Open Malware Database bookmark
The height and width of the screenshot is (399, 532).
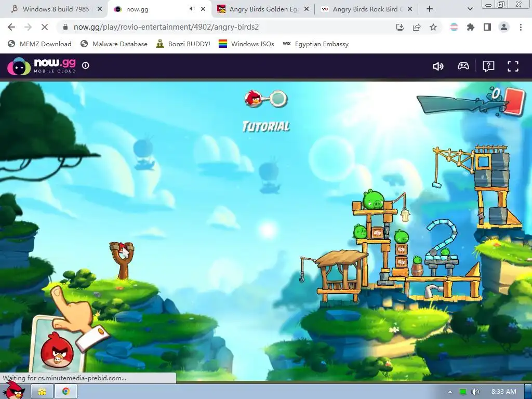[x=114, y=44]
